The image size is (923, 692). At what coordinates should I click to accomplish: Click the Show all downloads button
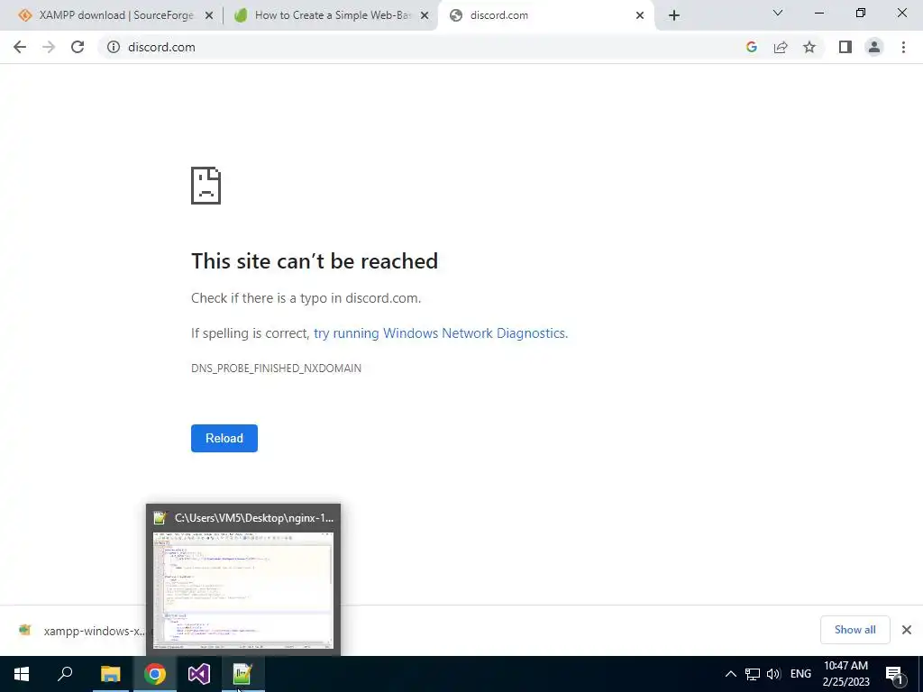pos(854,630)
